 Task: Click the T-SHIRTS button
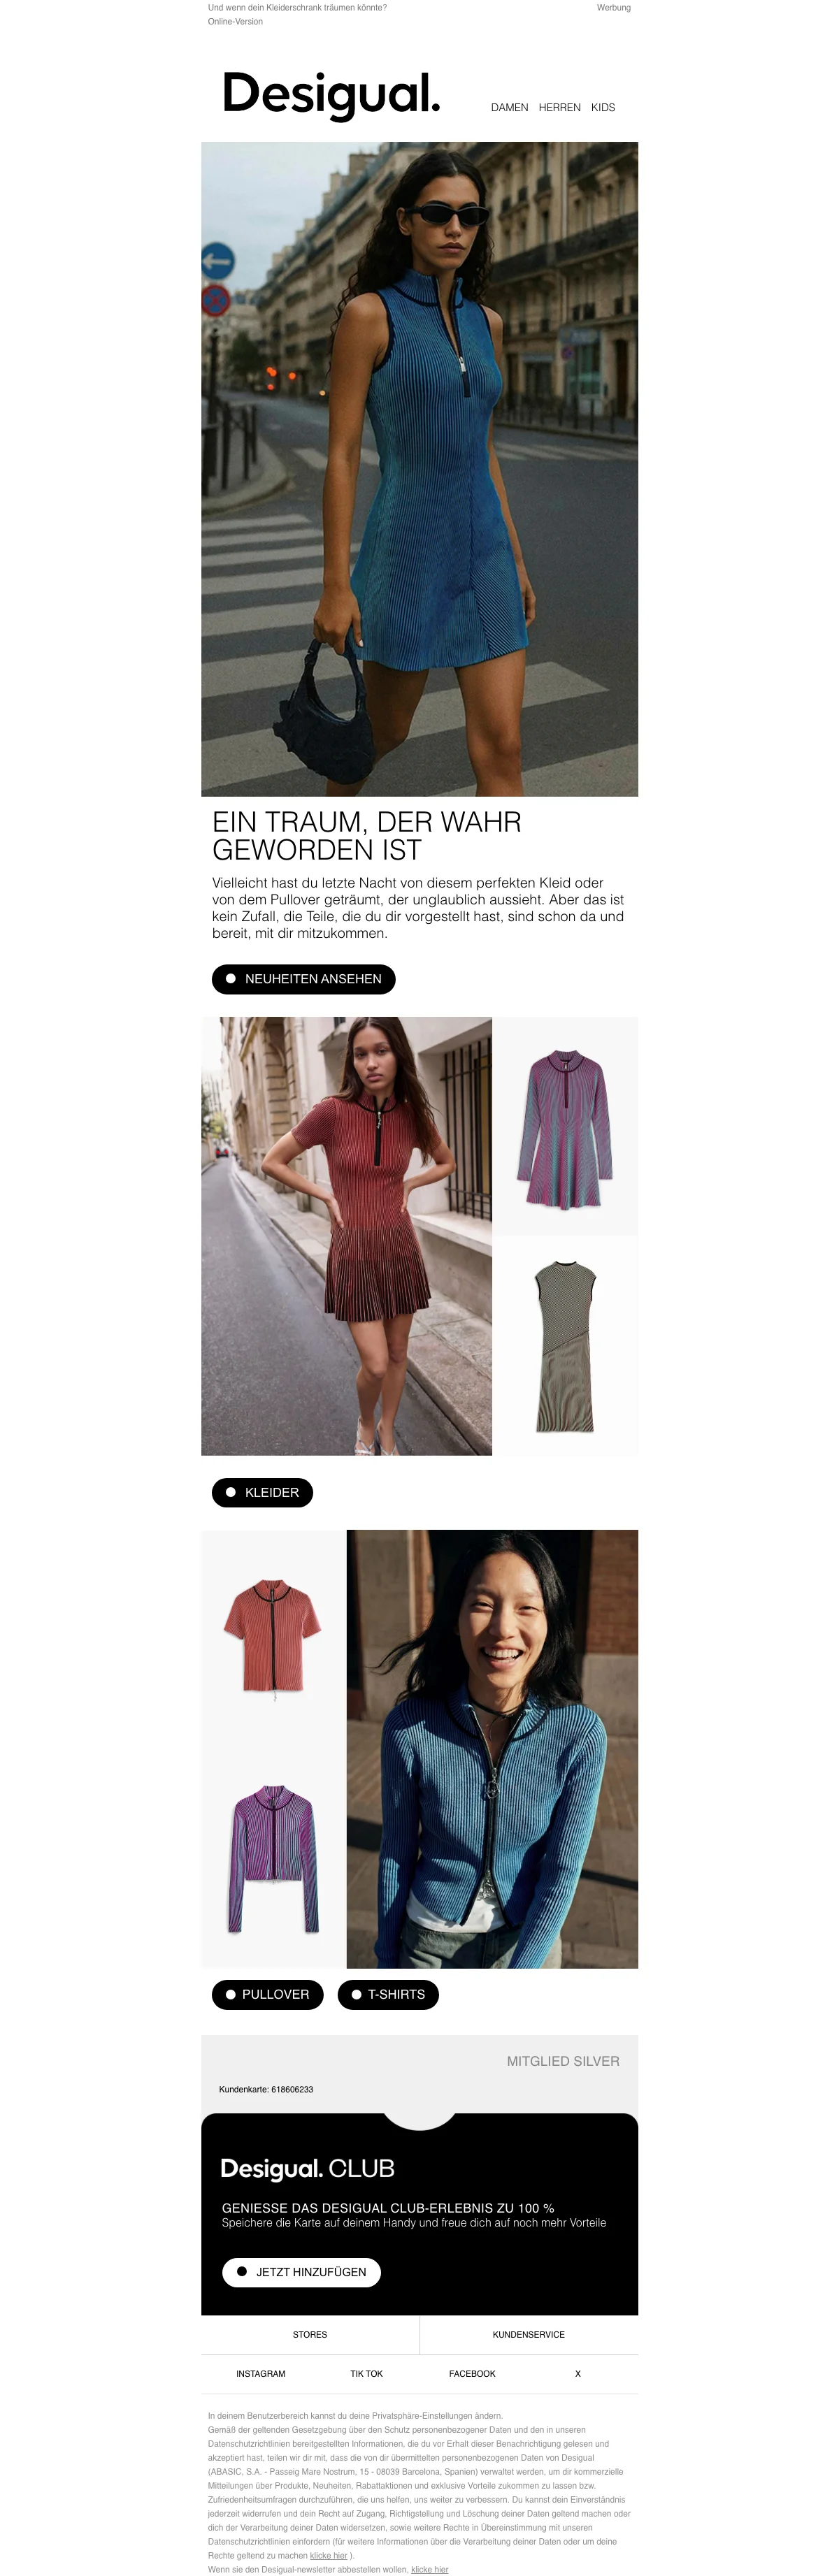388,1994
